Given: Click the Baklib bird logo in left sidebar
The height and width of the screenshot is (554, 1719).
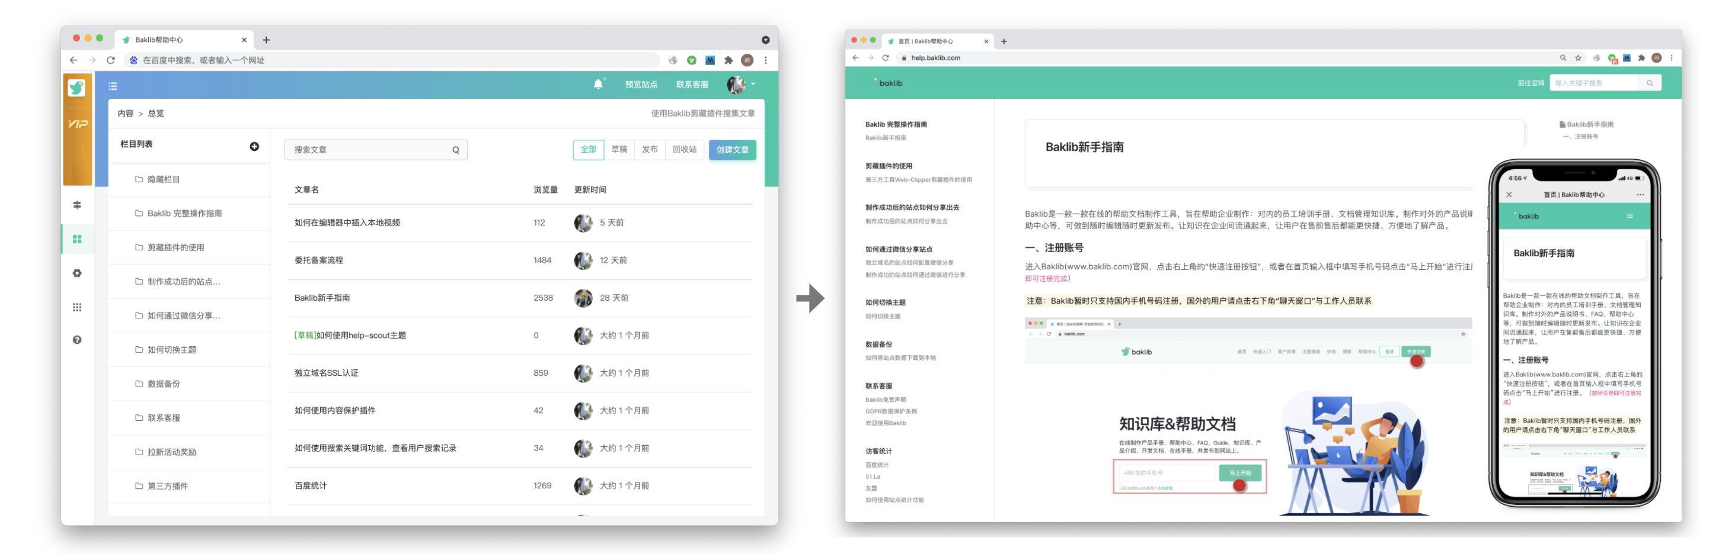Looking at the screenshot, I should click(76, 88).
